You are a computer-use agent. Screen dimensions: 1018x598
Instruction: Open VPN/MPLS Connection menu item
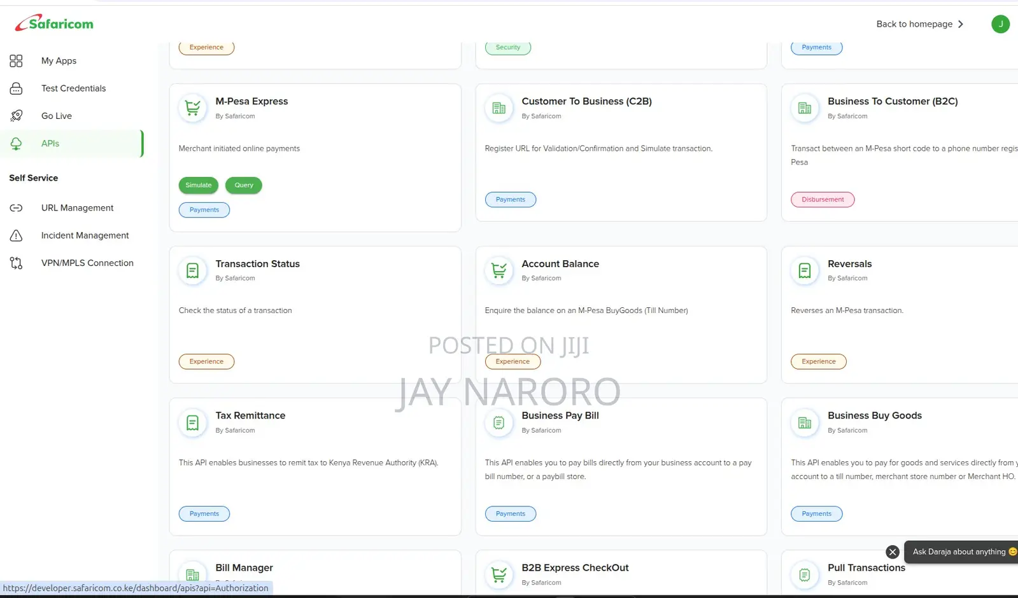pos(87,263)
